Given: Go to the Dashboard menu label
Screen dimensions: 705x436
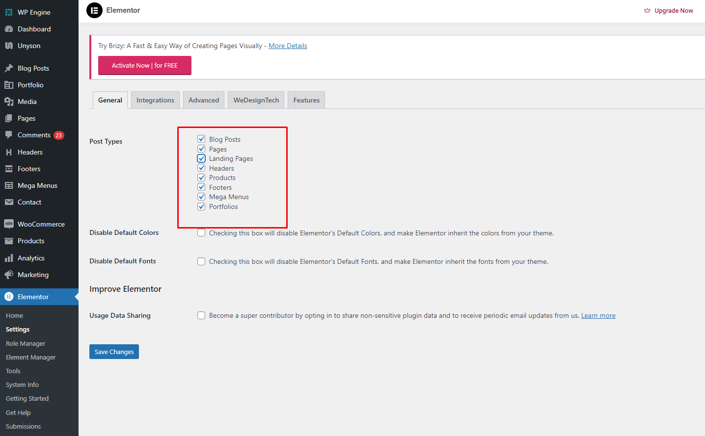Looking at the screenshot, I should click(34, 29).
